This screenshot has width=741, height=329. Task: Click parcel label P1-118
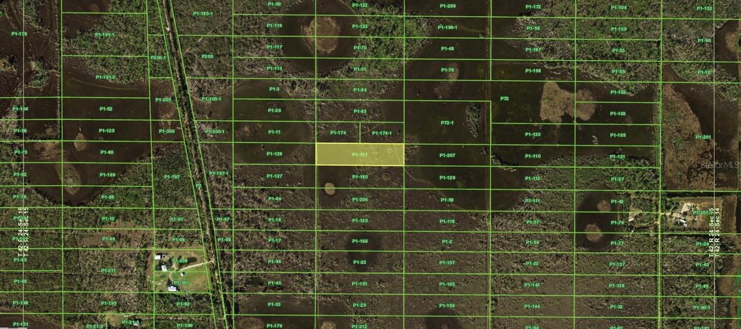tap(447, 221)
